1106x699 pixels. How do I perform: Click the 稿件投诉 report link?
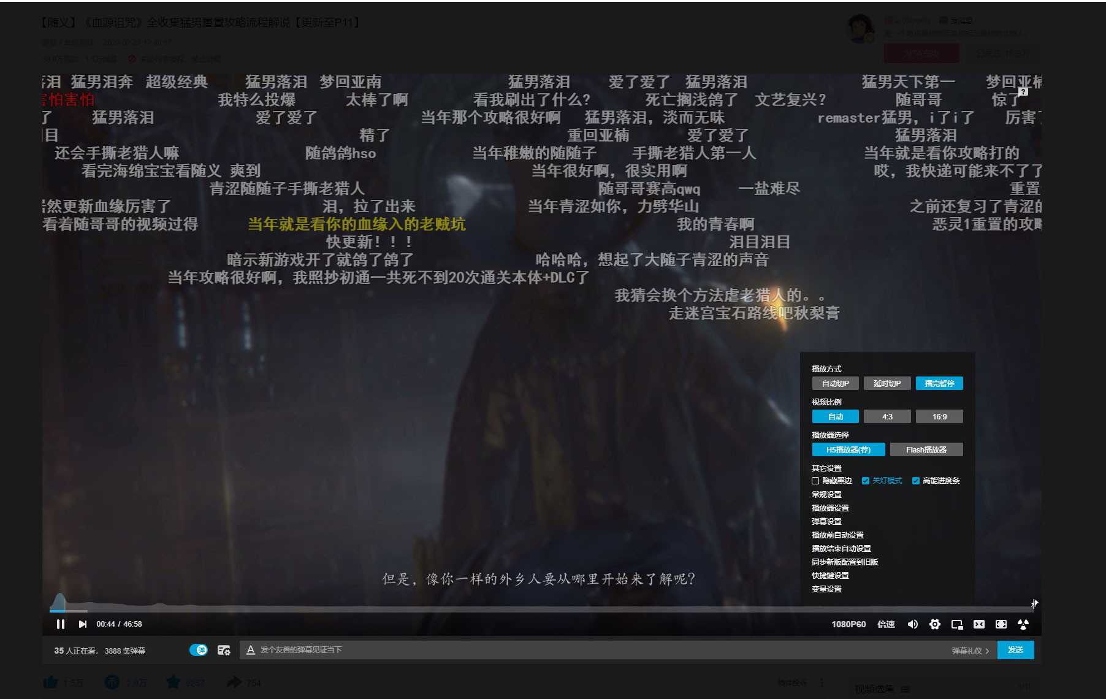tap(793, 682)
